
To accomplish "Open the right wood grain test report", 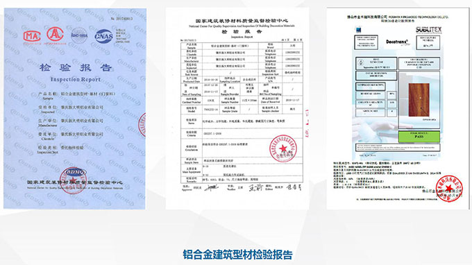I will click(398, 109).
